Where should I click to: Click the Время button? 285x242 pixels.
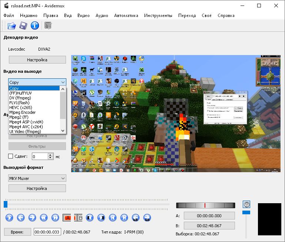pyautogui.click(x=17, y=232)
